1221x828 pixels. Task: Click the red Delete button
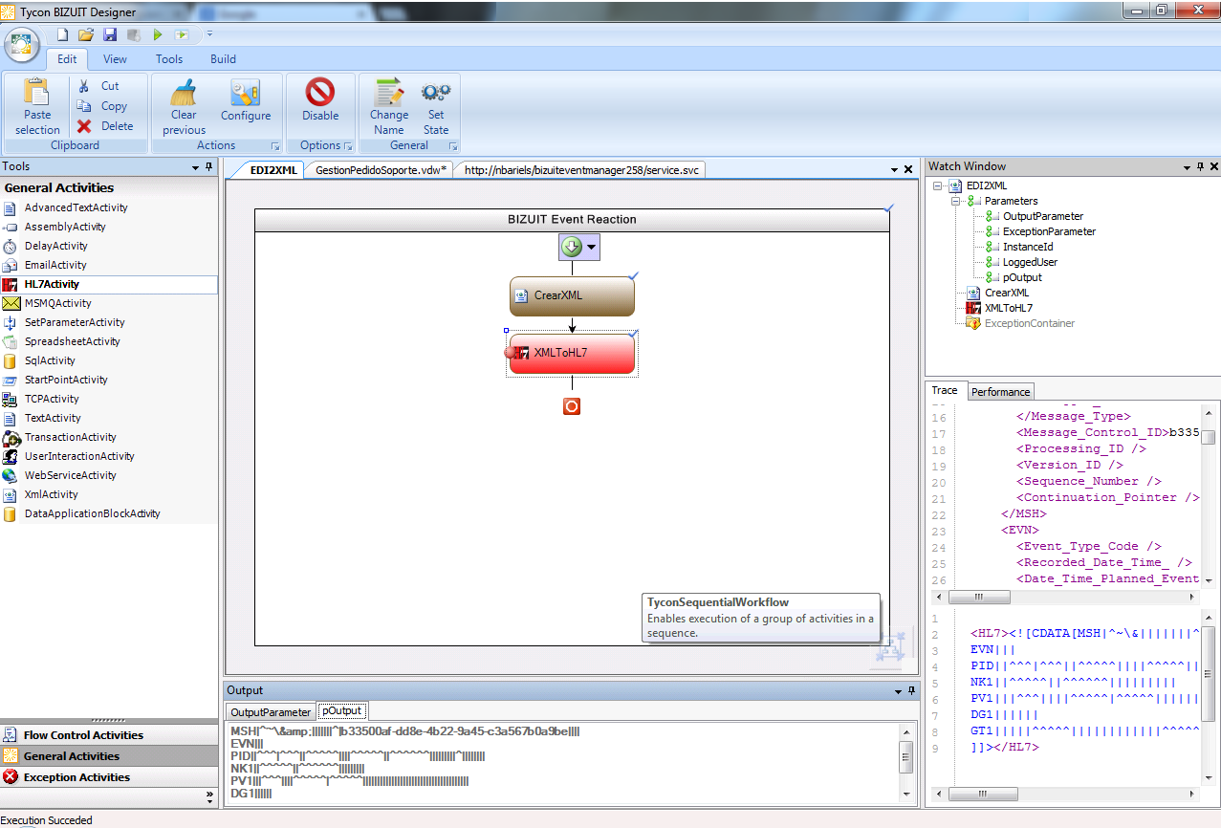click(105, 126)
